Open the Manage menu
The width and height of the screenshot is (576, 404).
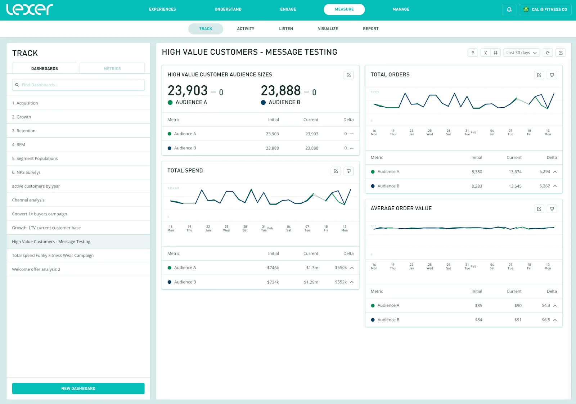click(x=401, y=9)
